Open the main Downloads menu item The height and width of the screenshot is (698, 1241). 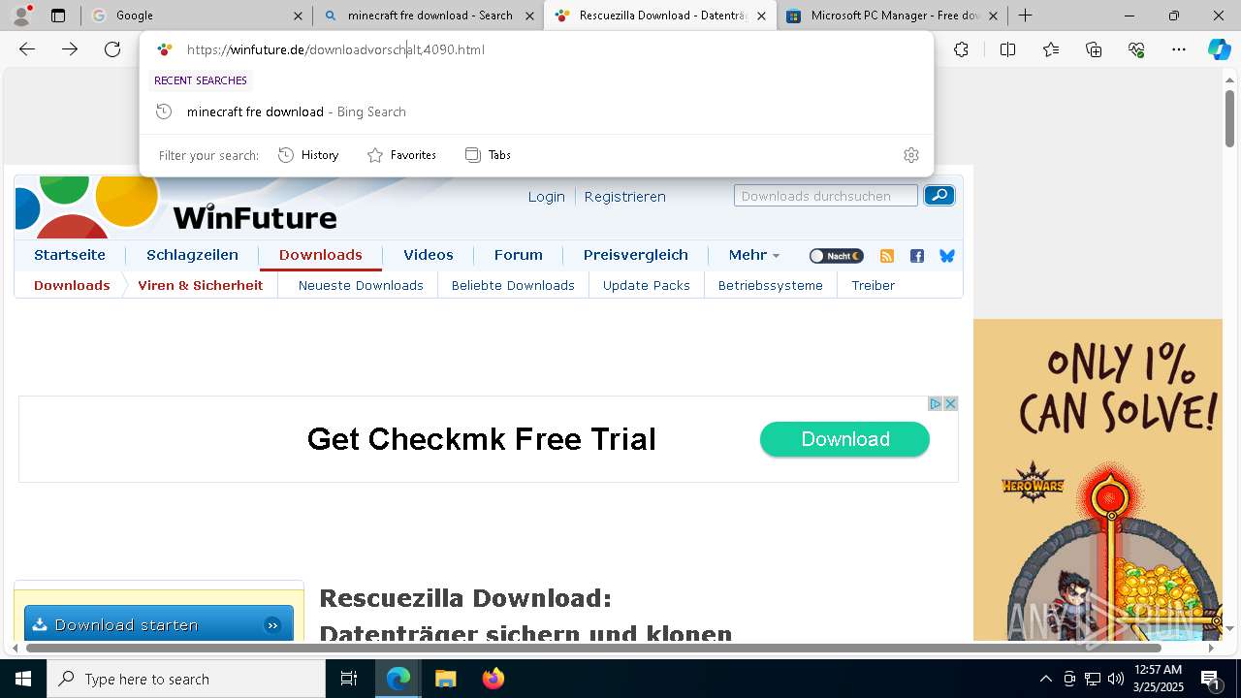coord(320,255)
